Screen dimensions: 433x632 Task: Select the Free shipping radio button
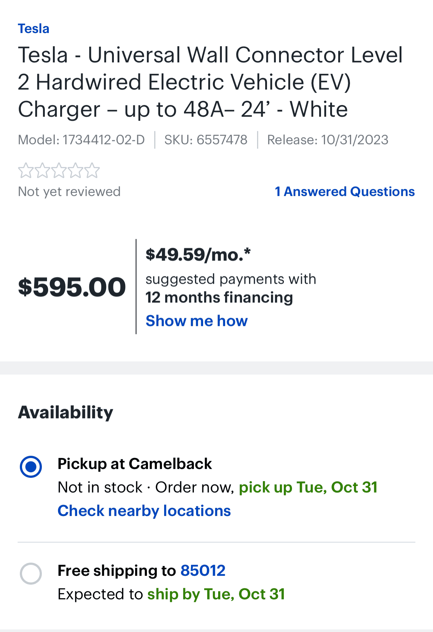(31, 573)
